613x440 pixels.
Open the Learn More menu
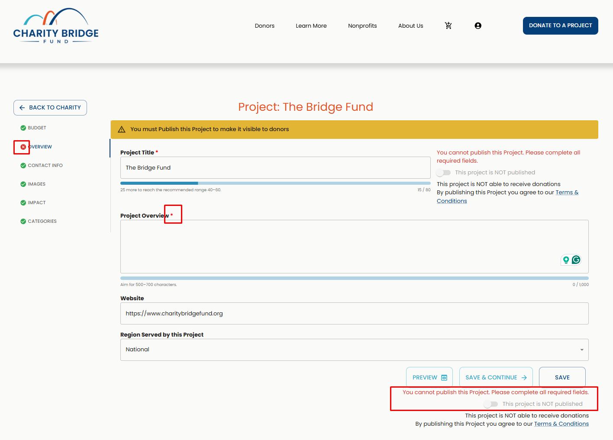pos(311,26)
